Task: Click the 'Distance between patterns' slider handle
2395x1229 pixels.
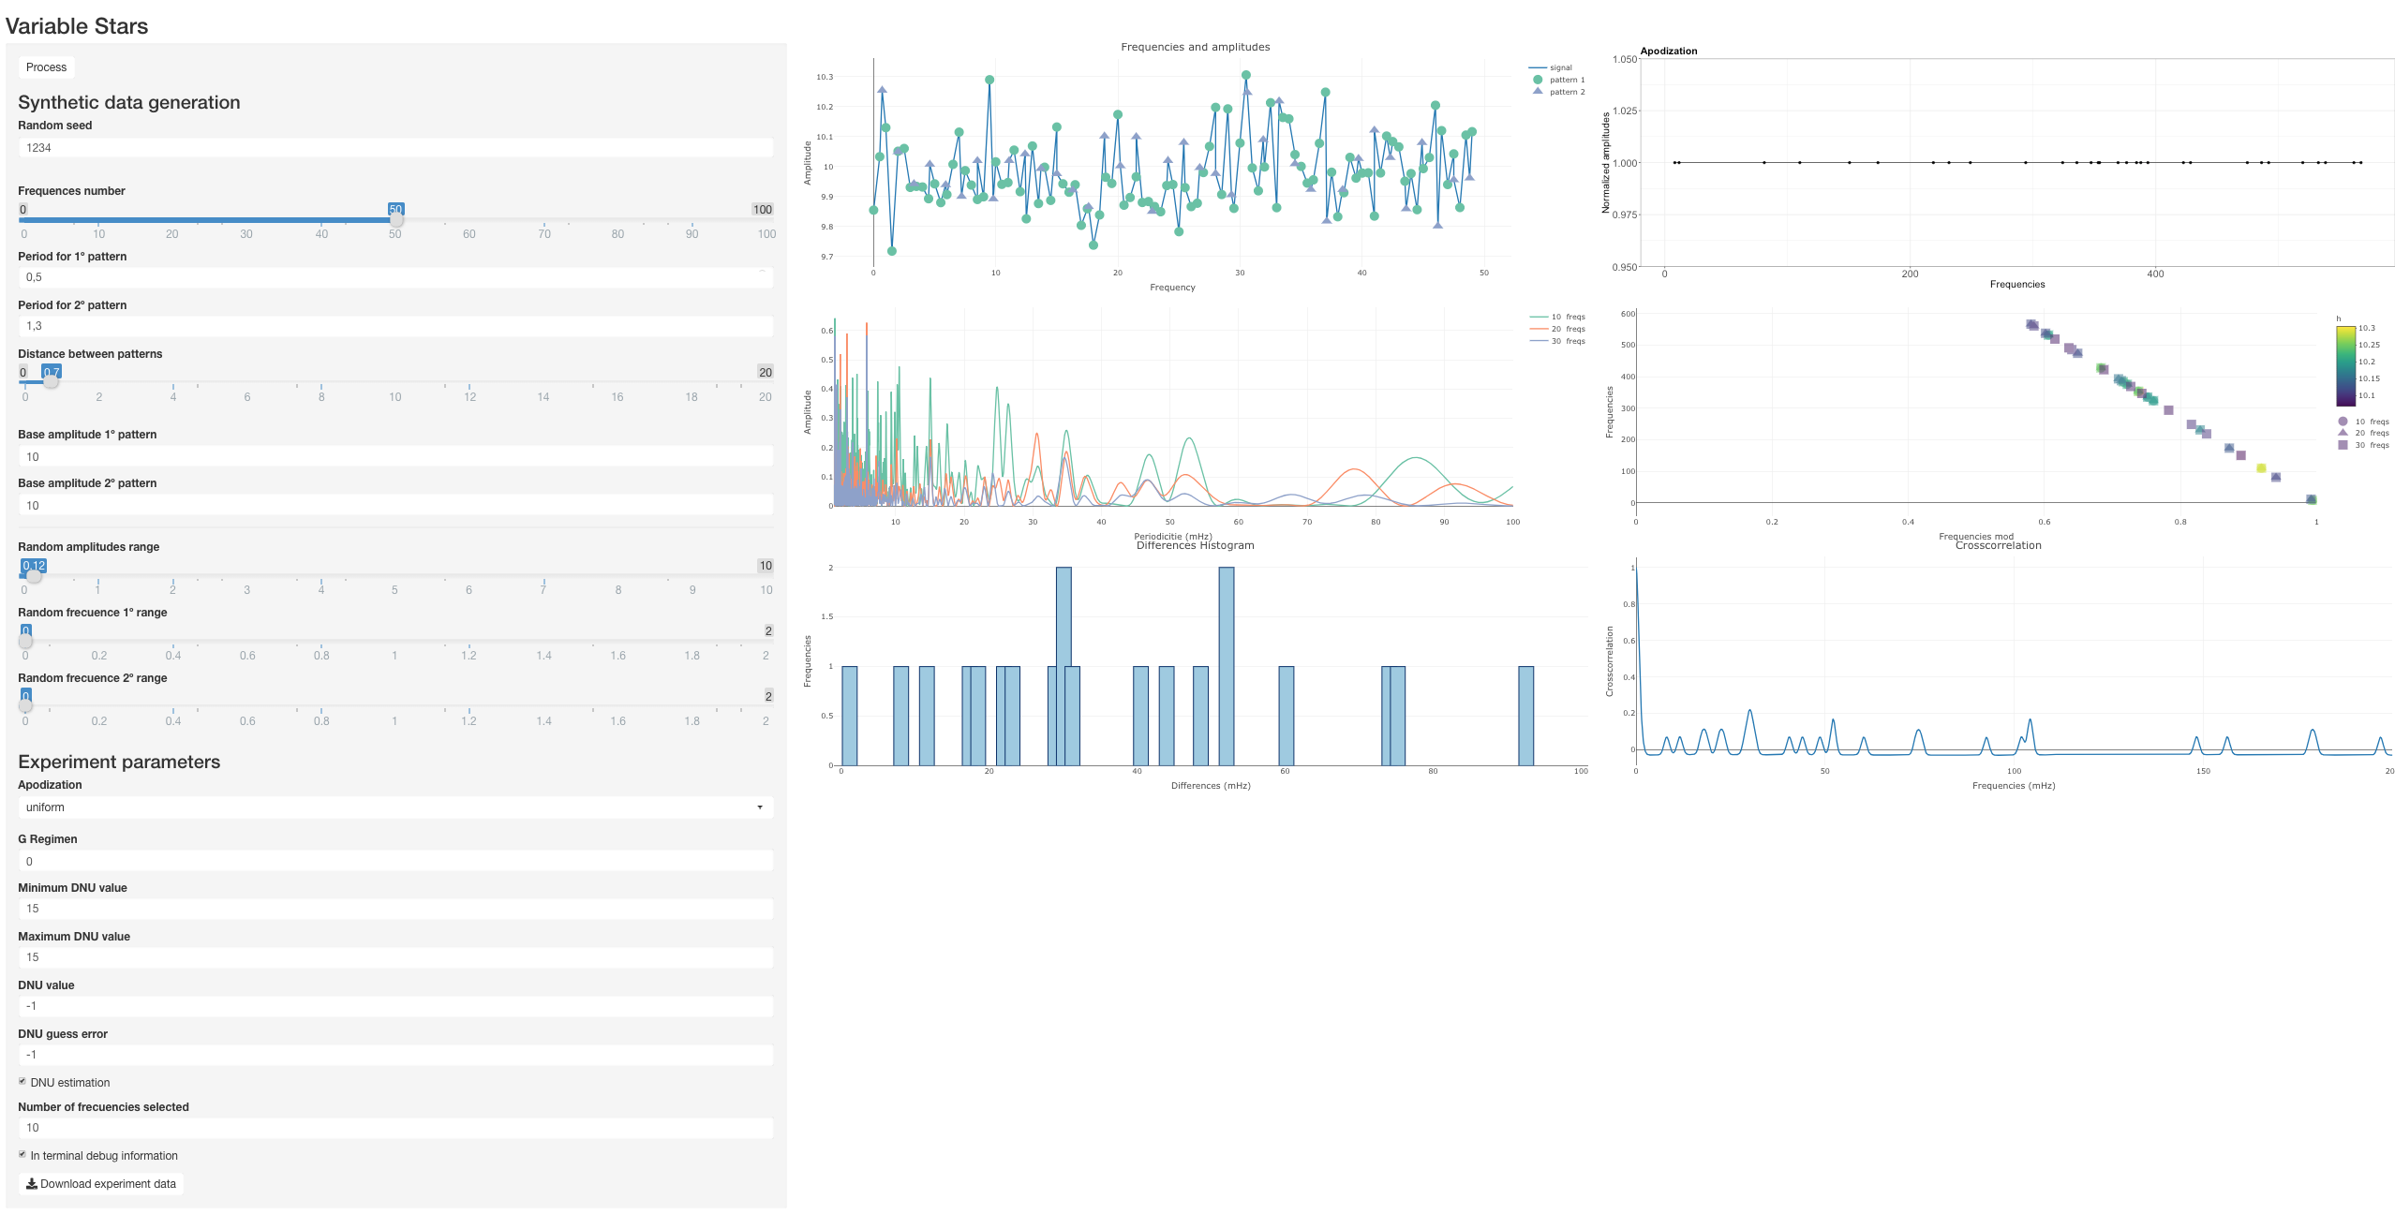Action: pyautogui.click(x=52, y=382)
